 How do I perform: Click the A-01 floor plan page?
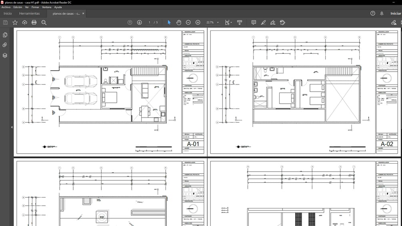tap(110, 92)
